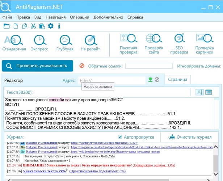Screen dimensions: 223x181
Task: Click journal scrollbar down arrow
Action: 216,174
